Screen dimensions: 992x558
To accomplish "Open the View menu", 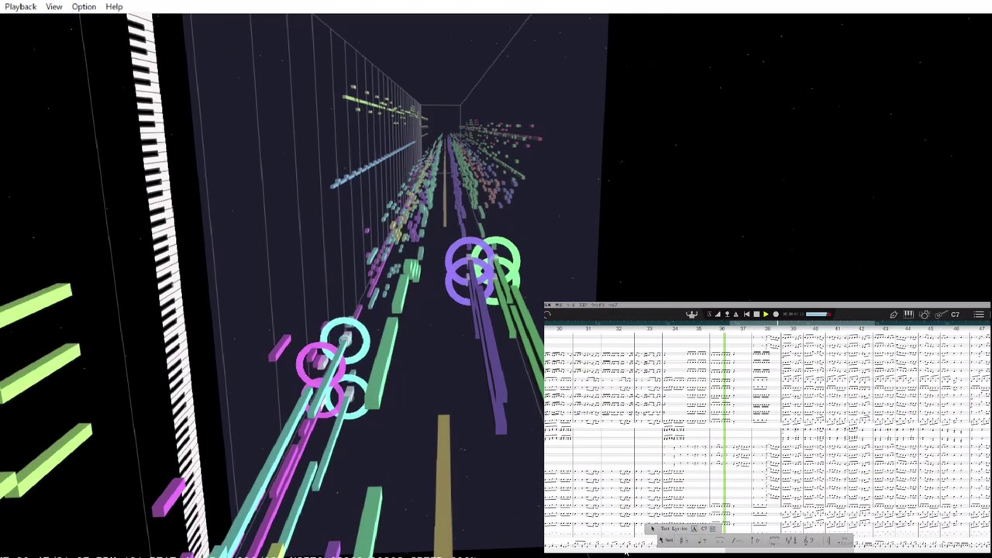I will point(53,7).
